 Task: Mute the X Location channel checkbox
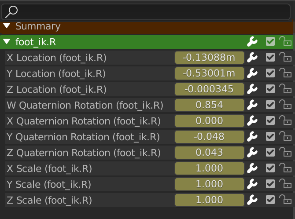tap(270, 58)
